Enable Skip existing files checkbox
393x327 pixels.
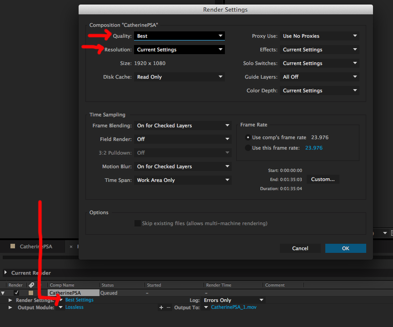(x=138, y=223)
